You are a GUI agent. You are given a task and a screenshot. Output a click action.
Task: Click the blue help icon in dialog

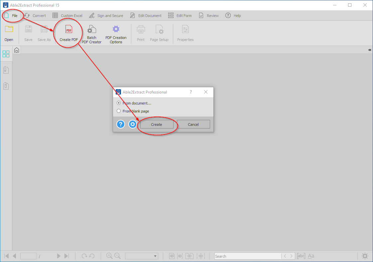click(x=121, y=124)
